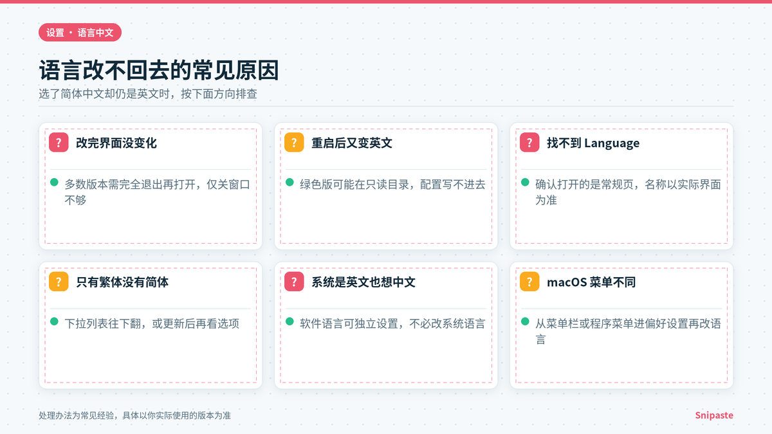The image size is (772, 434).
Task: Click the card title 系统是英文也想中文
Action: coord(363,282)
